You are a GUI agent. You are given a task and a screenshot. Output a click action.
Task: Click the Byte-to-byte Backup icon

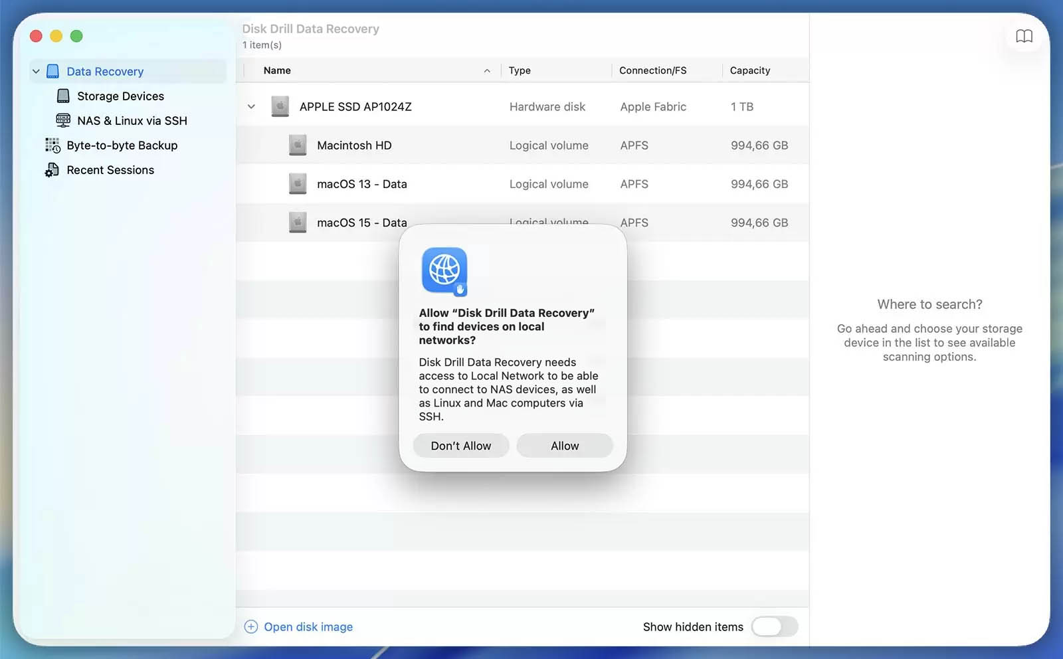click(x=52, y=145)
